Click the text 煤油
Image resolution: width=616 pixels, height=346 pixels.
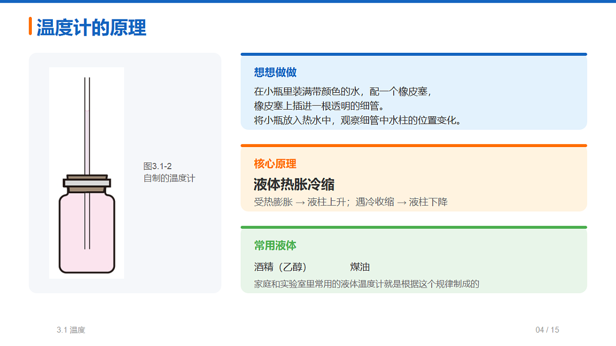click(x=360, y=267)
